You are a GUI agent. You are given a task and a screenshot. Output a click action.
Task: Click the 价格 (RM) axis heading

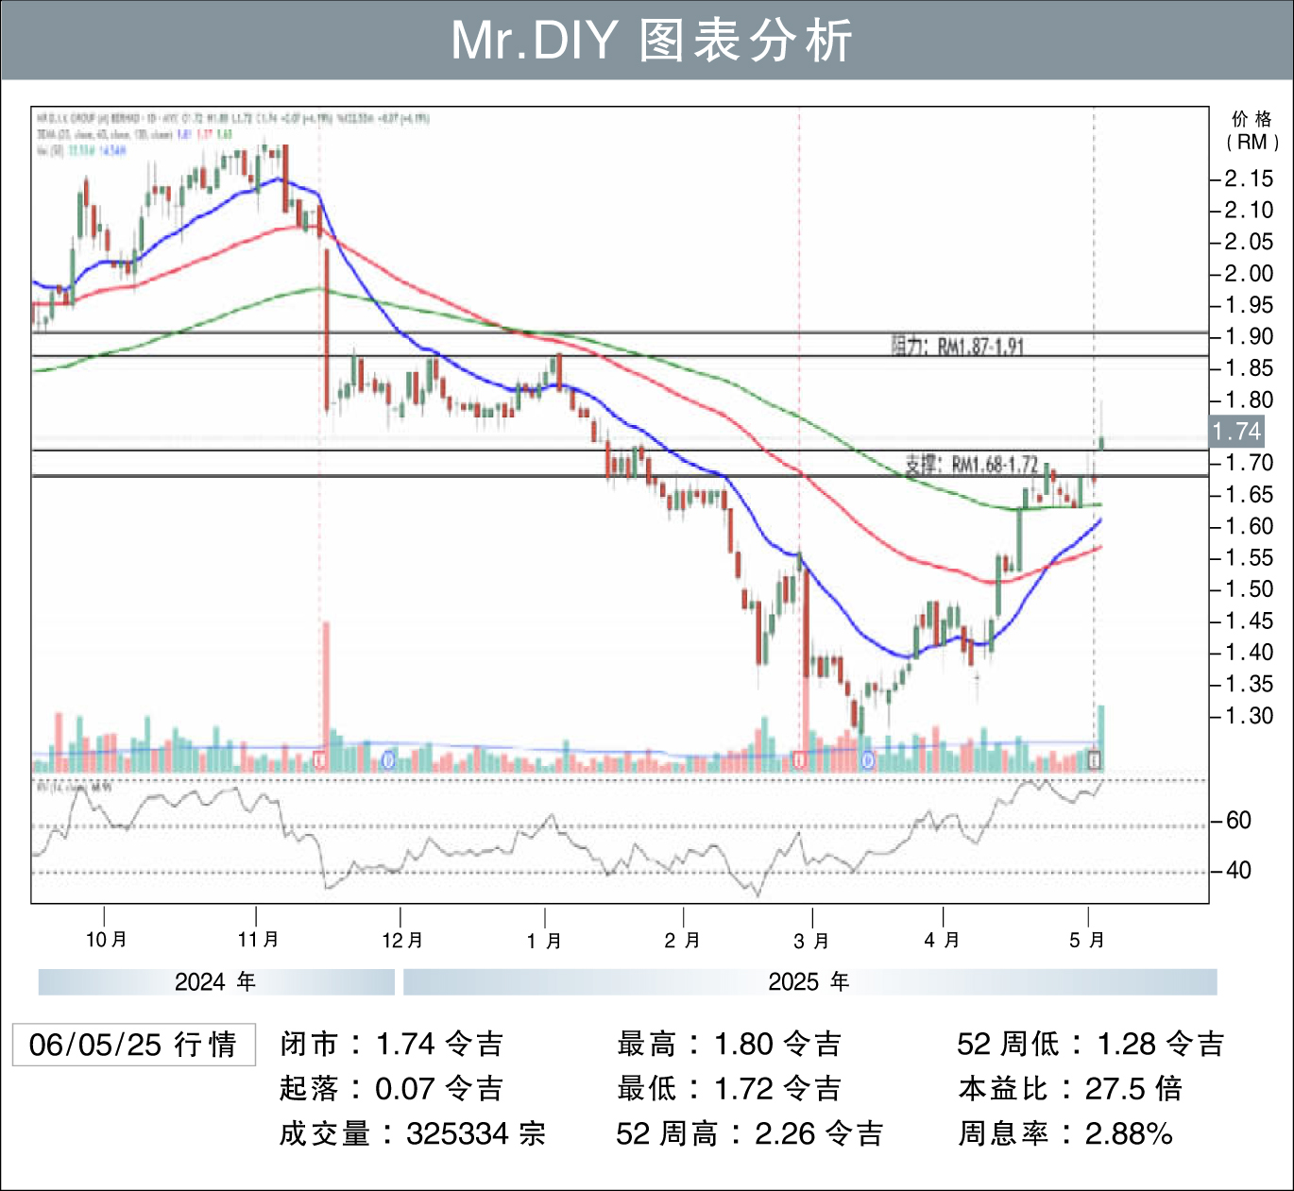pyautogui.click(x=1252, y=130)
